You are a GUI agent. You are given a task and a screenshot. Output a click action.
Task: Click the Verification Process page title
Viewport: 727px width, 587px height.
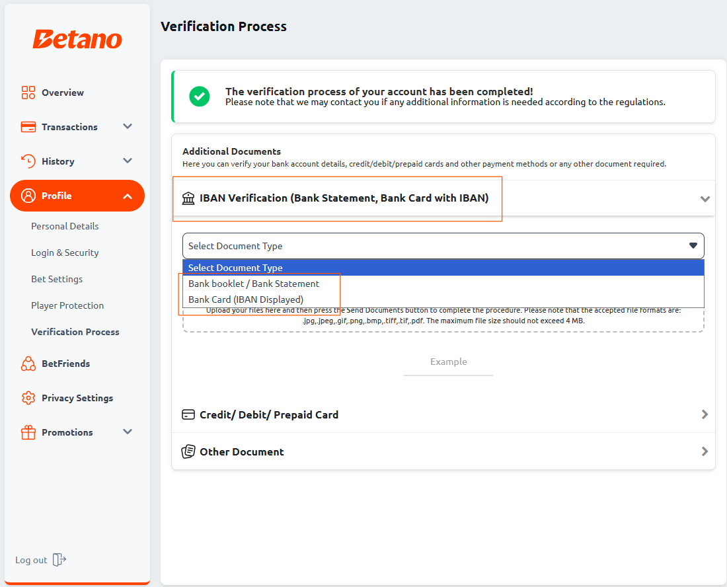tap(223, 26)
